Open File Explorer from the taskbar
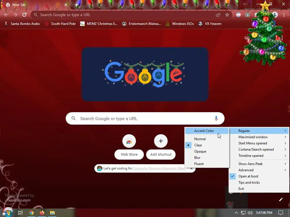The image size is (290, 217). (x=52, y=213)
